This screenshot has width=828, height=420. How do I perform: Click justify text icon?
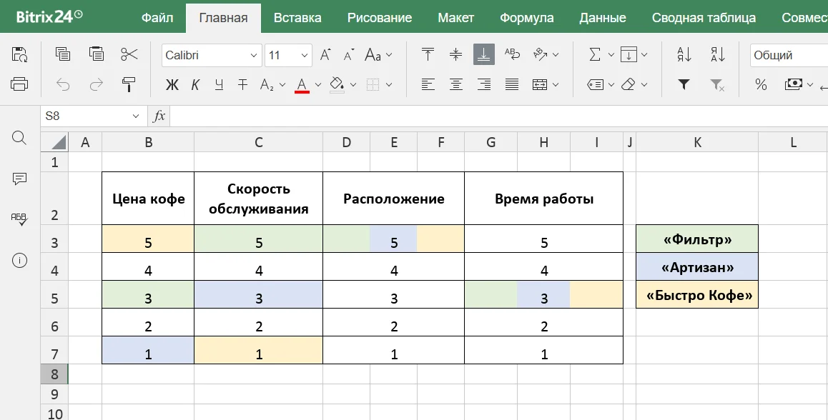pyautogui.click(x=512, y=84)
